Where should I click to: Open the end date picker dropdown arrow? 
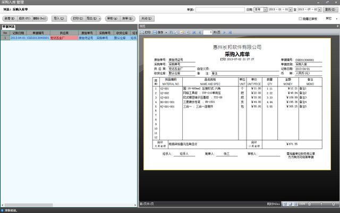click(320, 10)
